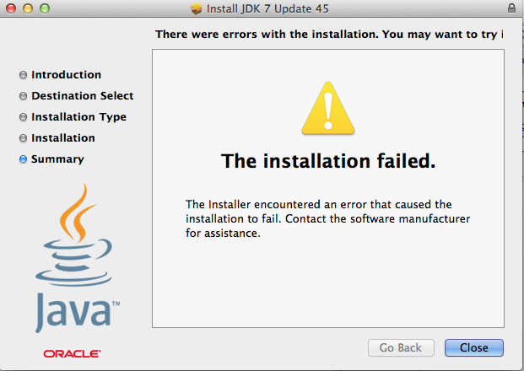Click the error description paragraph text
The image size is (524, 371).
tap(328, 218)
